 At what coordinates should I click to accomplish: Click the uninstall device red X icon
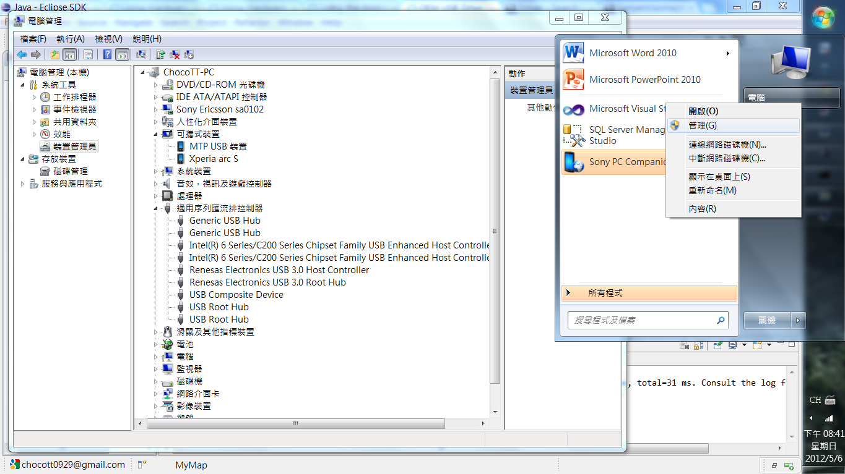tap(175, 54)
